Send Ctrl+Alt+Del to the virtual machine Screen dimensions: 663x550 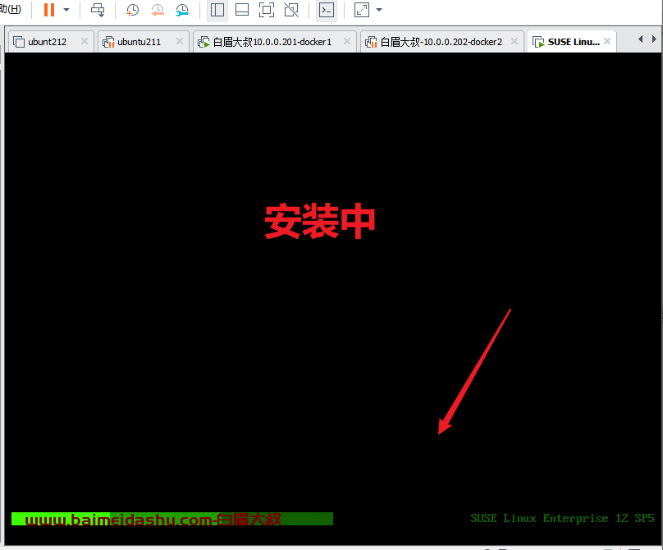click(x=98, y=10)
